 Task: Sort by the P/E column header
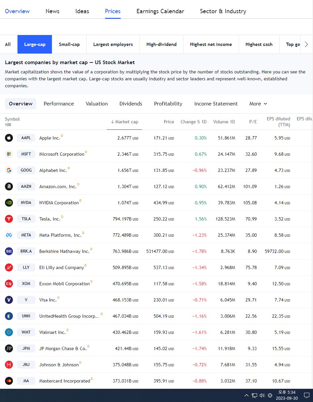point(253,122)
